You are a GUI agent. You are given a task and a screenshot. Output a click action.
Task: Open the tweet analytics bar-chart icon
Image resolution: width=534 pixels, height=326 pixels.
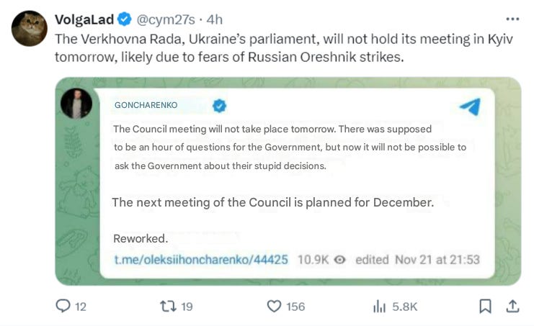pyautogui.click(x=379, y=307)
